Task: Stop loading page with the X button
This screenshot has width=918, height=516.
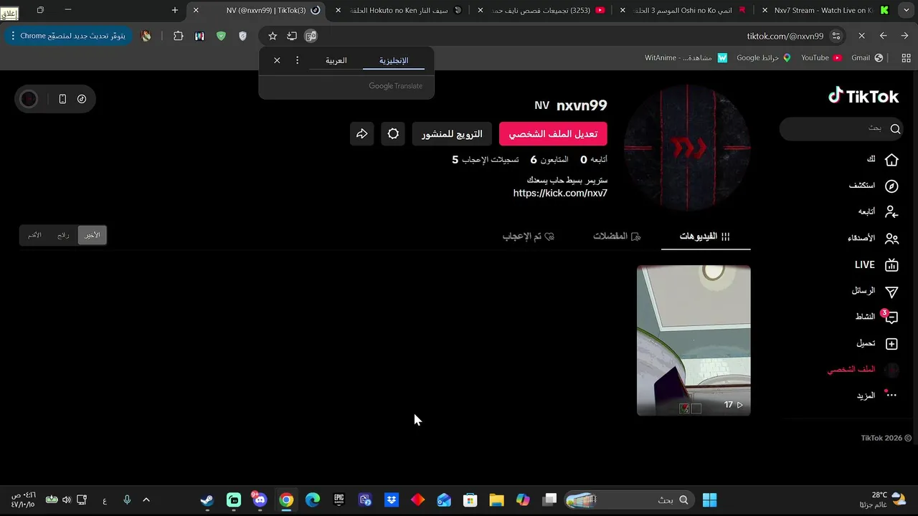Action: pos(862,36)
